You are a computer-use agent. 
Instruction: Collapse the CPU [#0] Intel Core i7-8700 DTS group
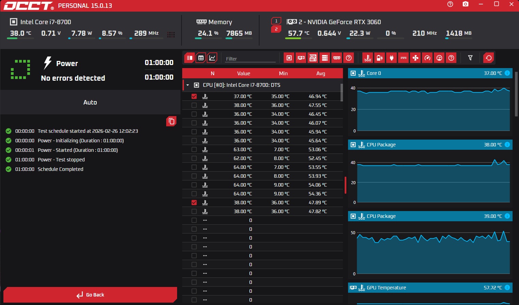tap(188, 85)
